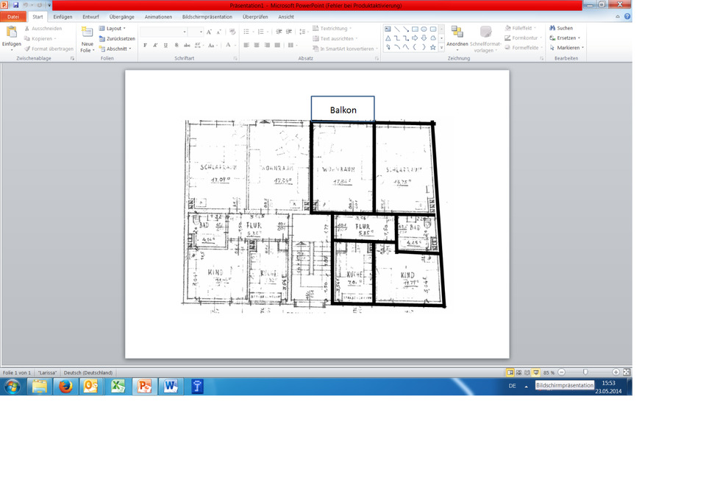Viewport: 706px width, 483px height.
Task: Open the PowerPoint help question mark
Action: tap(627, 16)
